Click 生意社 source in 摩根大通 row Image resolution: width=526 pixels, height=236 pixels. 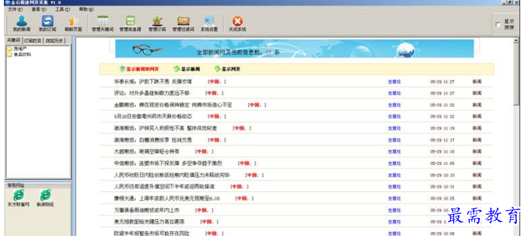(x=394, y=198)
